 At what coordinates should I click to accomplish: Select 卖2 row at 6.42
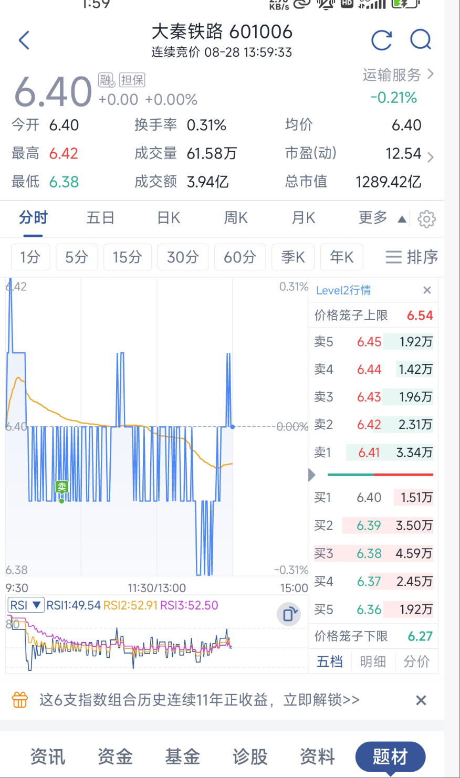[x=373, y=424]
